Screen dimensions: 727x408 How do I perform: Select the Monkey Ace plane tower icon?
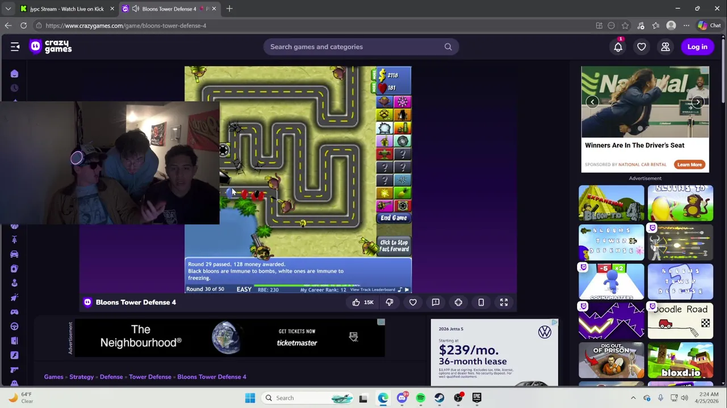point(385,154)
